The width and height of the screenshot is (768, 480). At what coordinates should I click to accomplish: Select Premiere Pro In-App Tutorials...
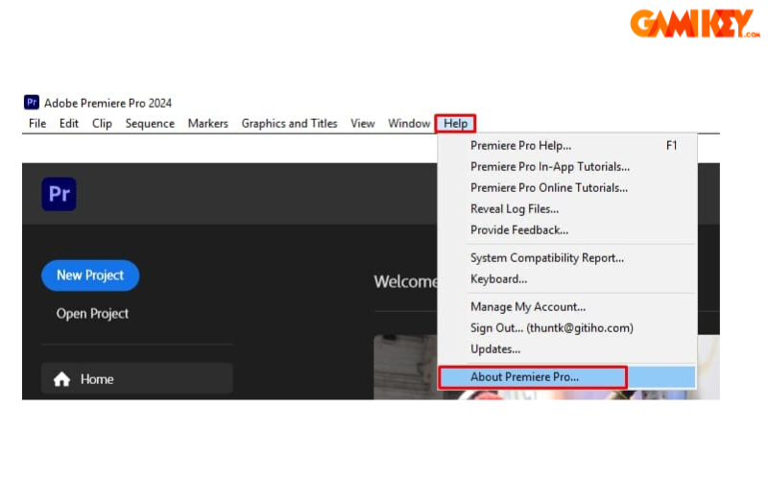coord(566,166)
